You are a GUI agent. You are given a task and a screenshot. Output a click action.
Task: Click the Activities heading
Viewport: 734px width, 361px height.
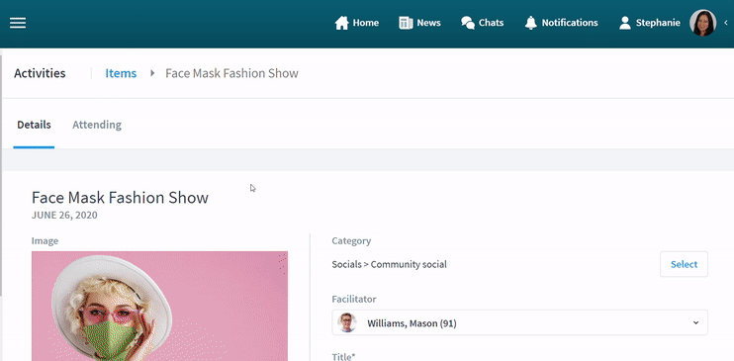(40, 73)
